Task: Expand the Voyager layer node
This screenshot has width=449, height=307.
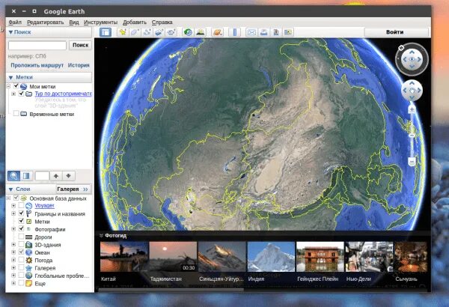Action: pyautogui.click(x=13, y=206)
